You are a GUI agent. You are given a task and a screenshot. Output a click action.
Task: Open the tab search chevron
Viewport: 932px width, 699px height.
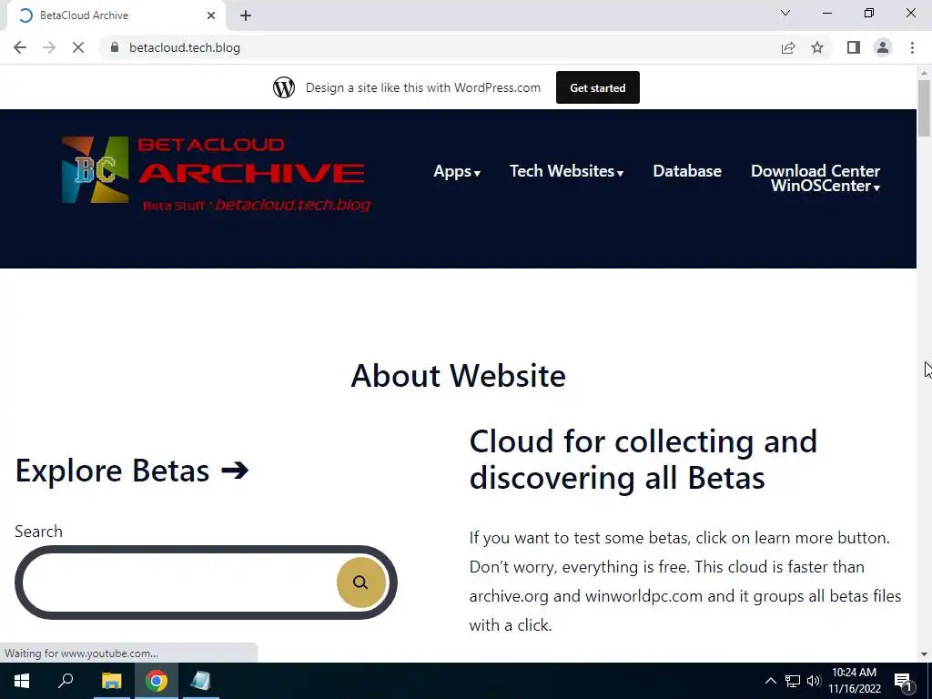click(785, 13)
